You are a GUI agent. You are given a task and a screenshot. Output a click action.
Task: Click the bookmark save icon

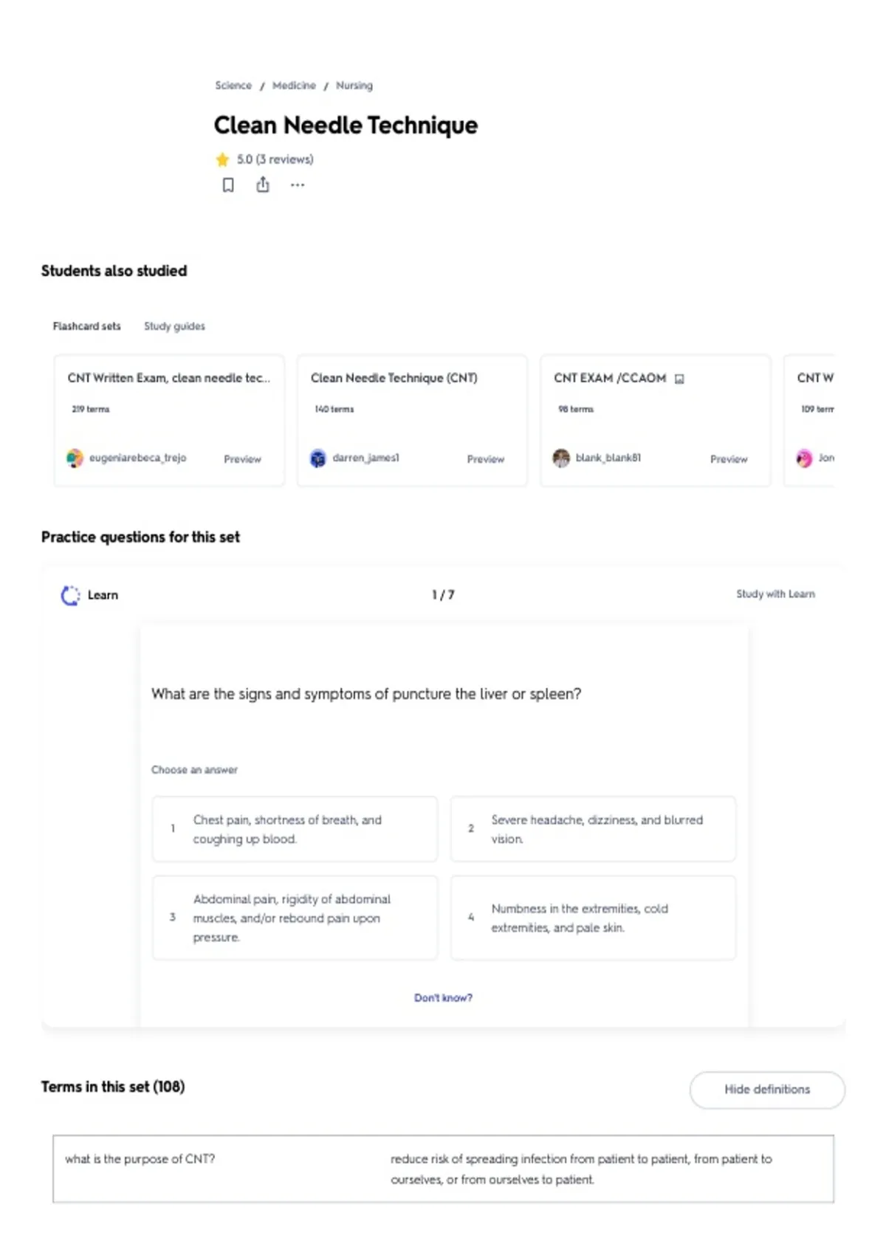click(228, 185)
